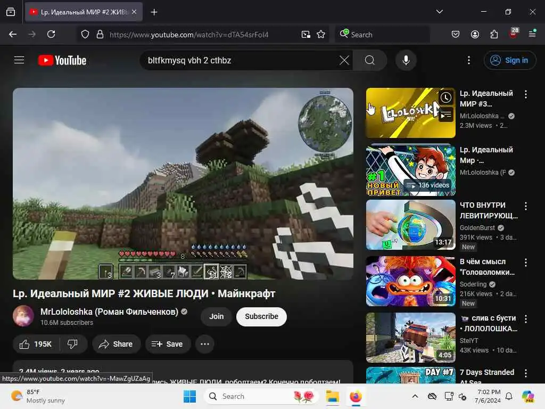Sign in to YouTube
The image size is (545, 409).
509,60
